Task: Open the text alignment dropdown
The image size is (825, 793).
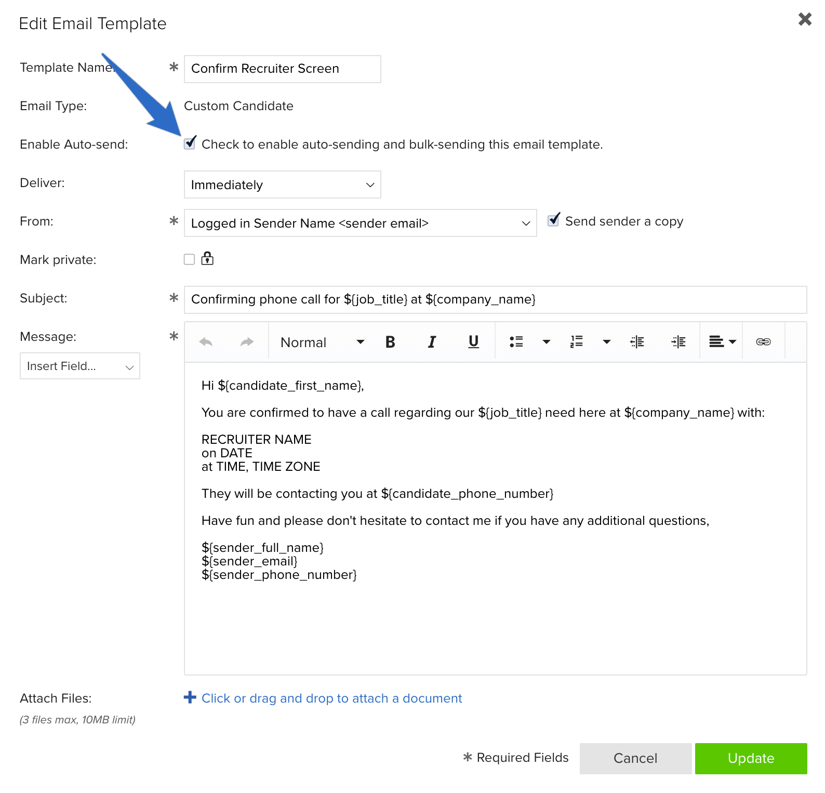Action: tap(722, 342)
